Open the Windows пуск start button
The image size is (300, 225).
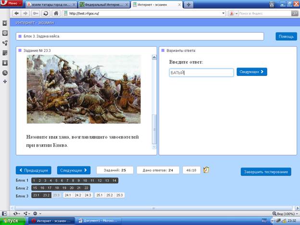point(12,221)
